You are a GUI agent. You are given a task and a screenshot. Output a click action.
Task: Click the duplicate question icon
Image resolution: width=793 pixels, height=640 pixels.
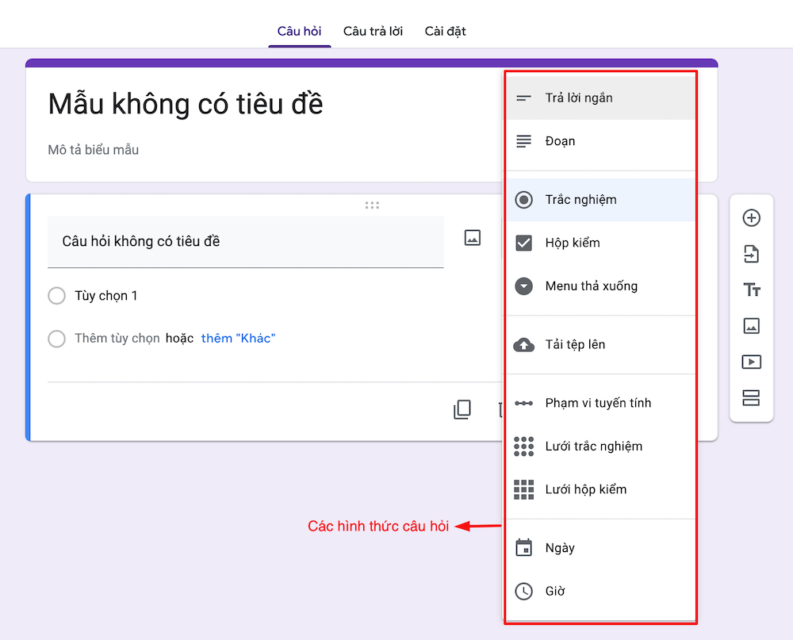462,409
